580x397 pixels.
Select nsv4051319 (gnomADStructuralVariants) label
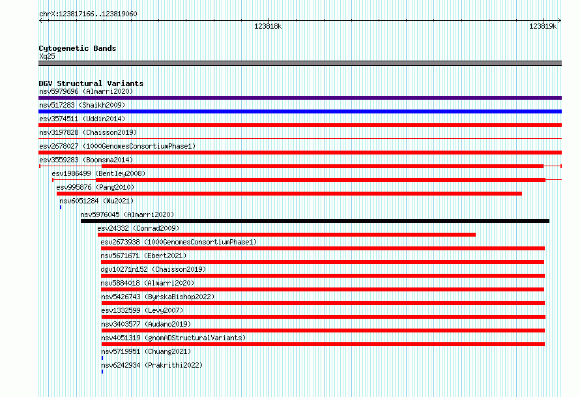tap(173, 338)
